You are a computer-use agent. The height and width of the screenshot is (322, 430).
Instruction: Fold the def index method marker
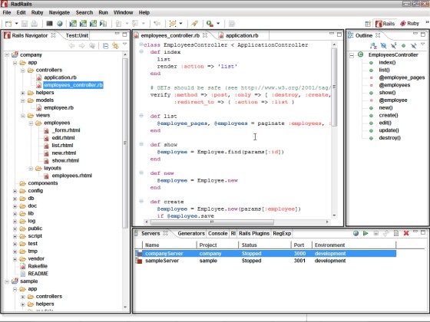141,52
